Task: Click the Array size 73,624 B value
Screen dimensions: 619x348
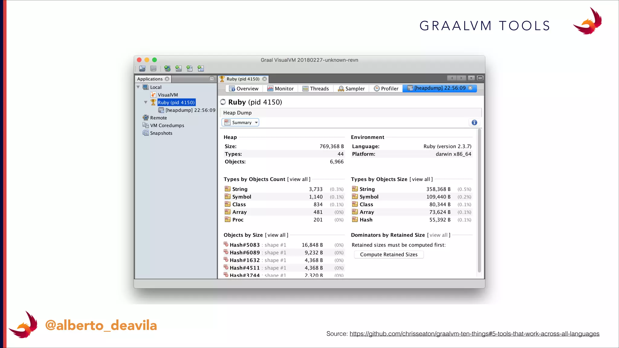Action: (440, 212)
